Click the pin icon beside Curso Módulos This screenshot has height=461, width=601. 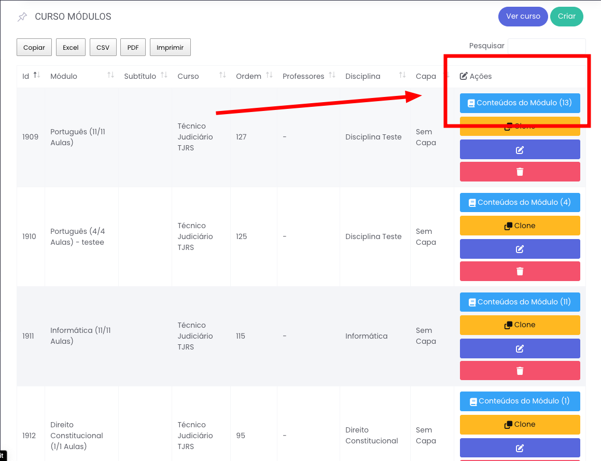point(22,17)
